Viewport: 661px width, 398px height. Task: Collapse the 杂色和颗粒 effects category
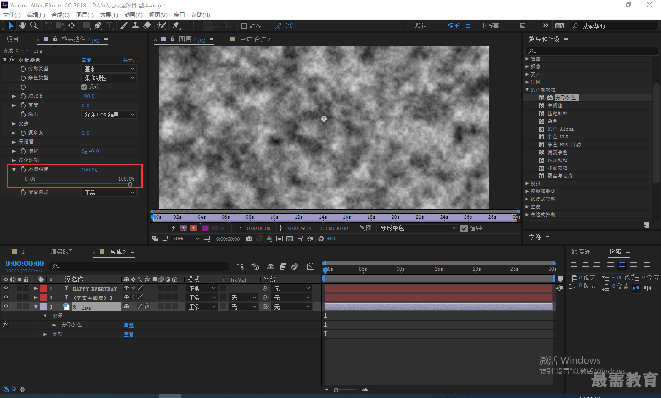point(527,90)
